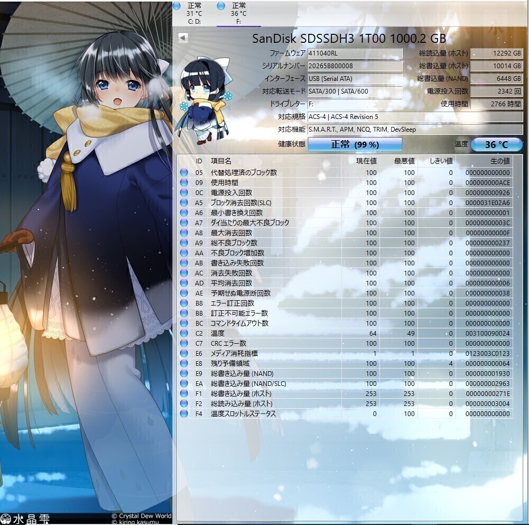Image resolution: width=529 pixels, height=525 pixels.
Task: Click raw value 0000031E02A6
Action: 487,202
